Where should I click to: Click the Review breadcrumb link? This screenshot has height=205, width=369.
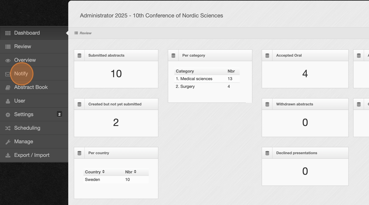pos(85,33)
